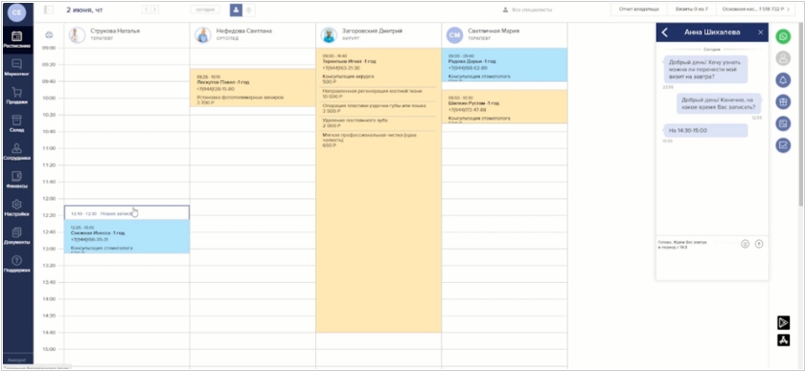Viewport: 805px width, 371px height.
Task: Open Загоровский Дмитрий avatar photo
Action: click(x=329, y=34)
